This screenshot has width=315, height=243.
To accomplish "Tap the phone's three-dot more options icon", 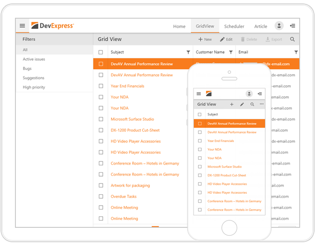I will point(262,104).
